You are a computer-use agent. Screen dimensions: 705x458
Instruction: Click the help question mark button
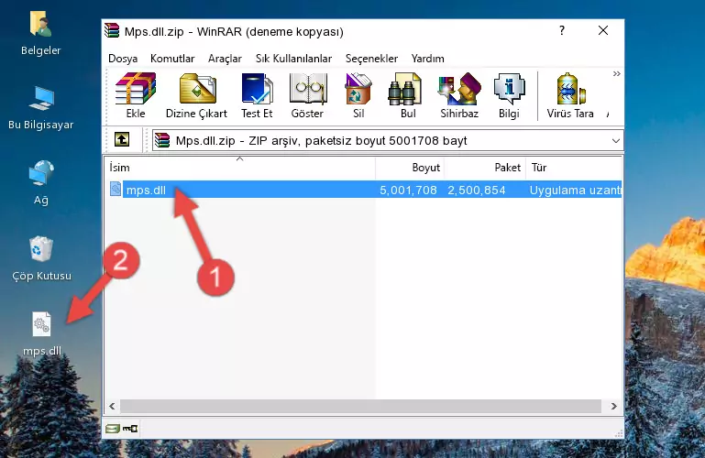[x=562, y=30]
